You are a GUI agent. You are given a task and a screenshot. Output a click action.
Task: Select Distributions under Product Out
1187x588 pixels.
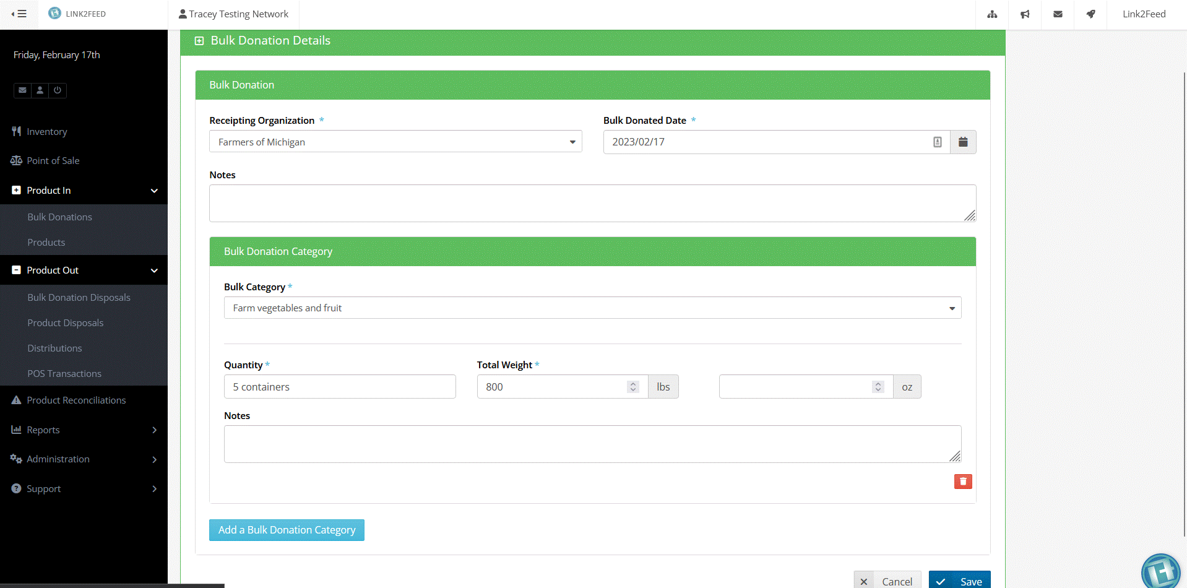point(54,348)
